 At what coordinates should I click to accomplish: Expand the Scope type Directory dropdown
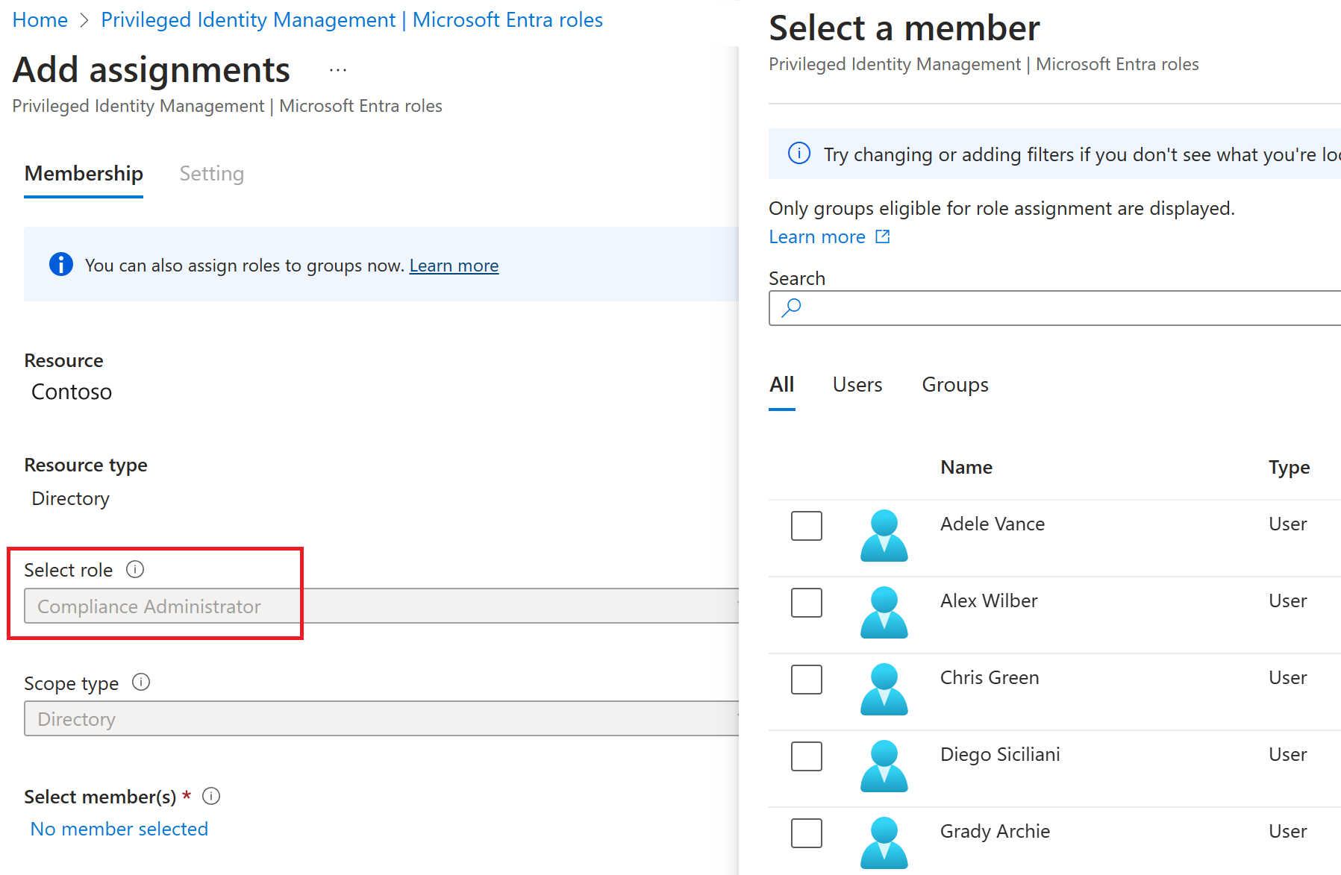tap(381, 718)
